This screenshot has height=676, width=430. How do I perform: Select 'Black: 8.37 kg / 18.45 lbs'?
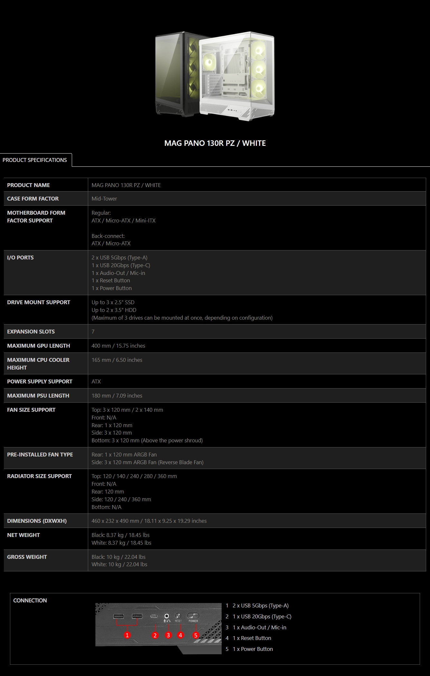(x=121, y=535)
